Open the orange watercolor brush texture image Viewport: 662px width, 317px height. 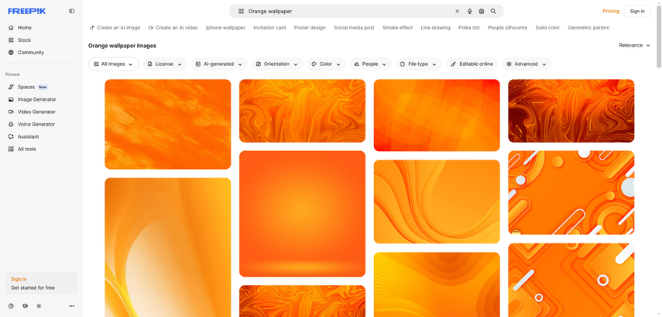click(x=167, y=124)
